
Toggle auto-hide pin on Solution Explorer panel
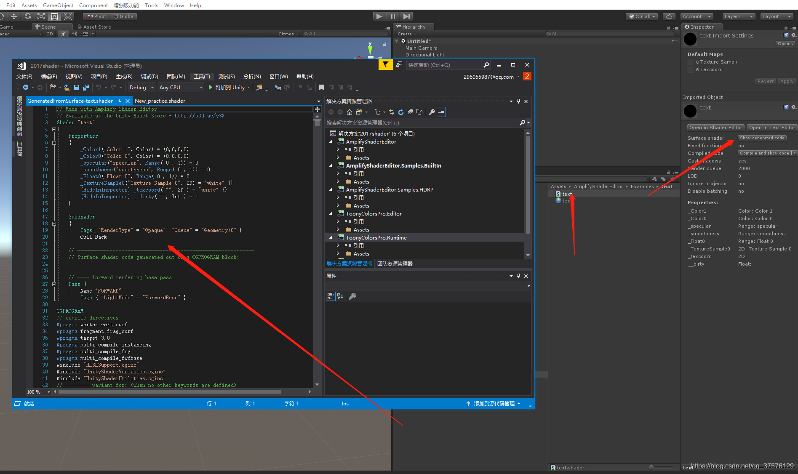point(518,101)
